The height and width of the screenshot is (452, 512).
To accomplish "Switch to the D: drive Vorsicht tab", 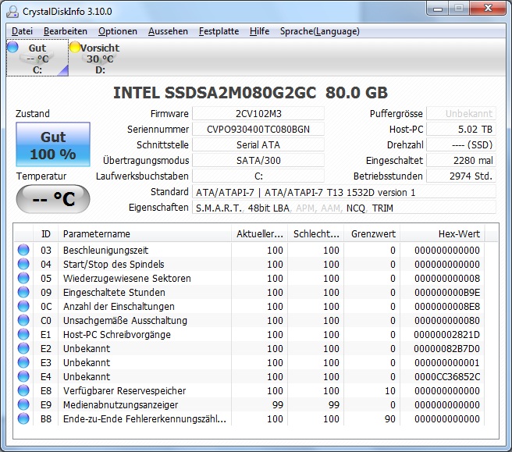I will pos(100,58).
